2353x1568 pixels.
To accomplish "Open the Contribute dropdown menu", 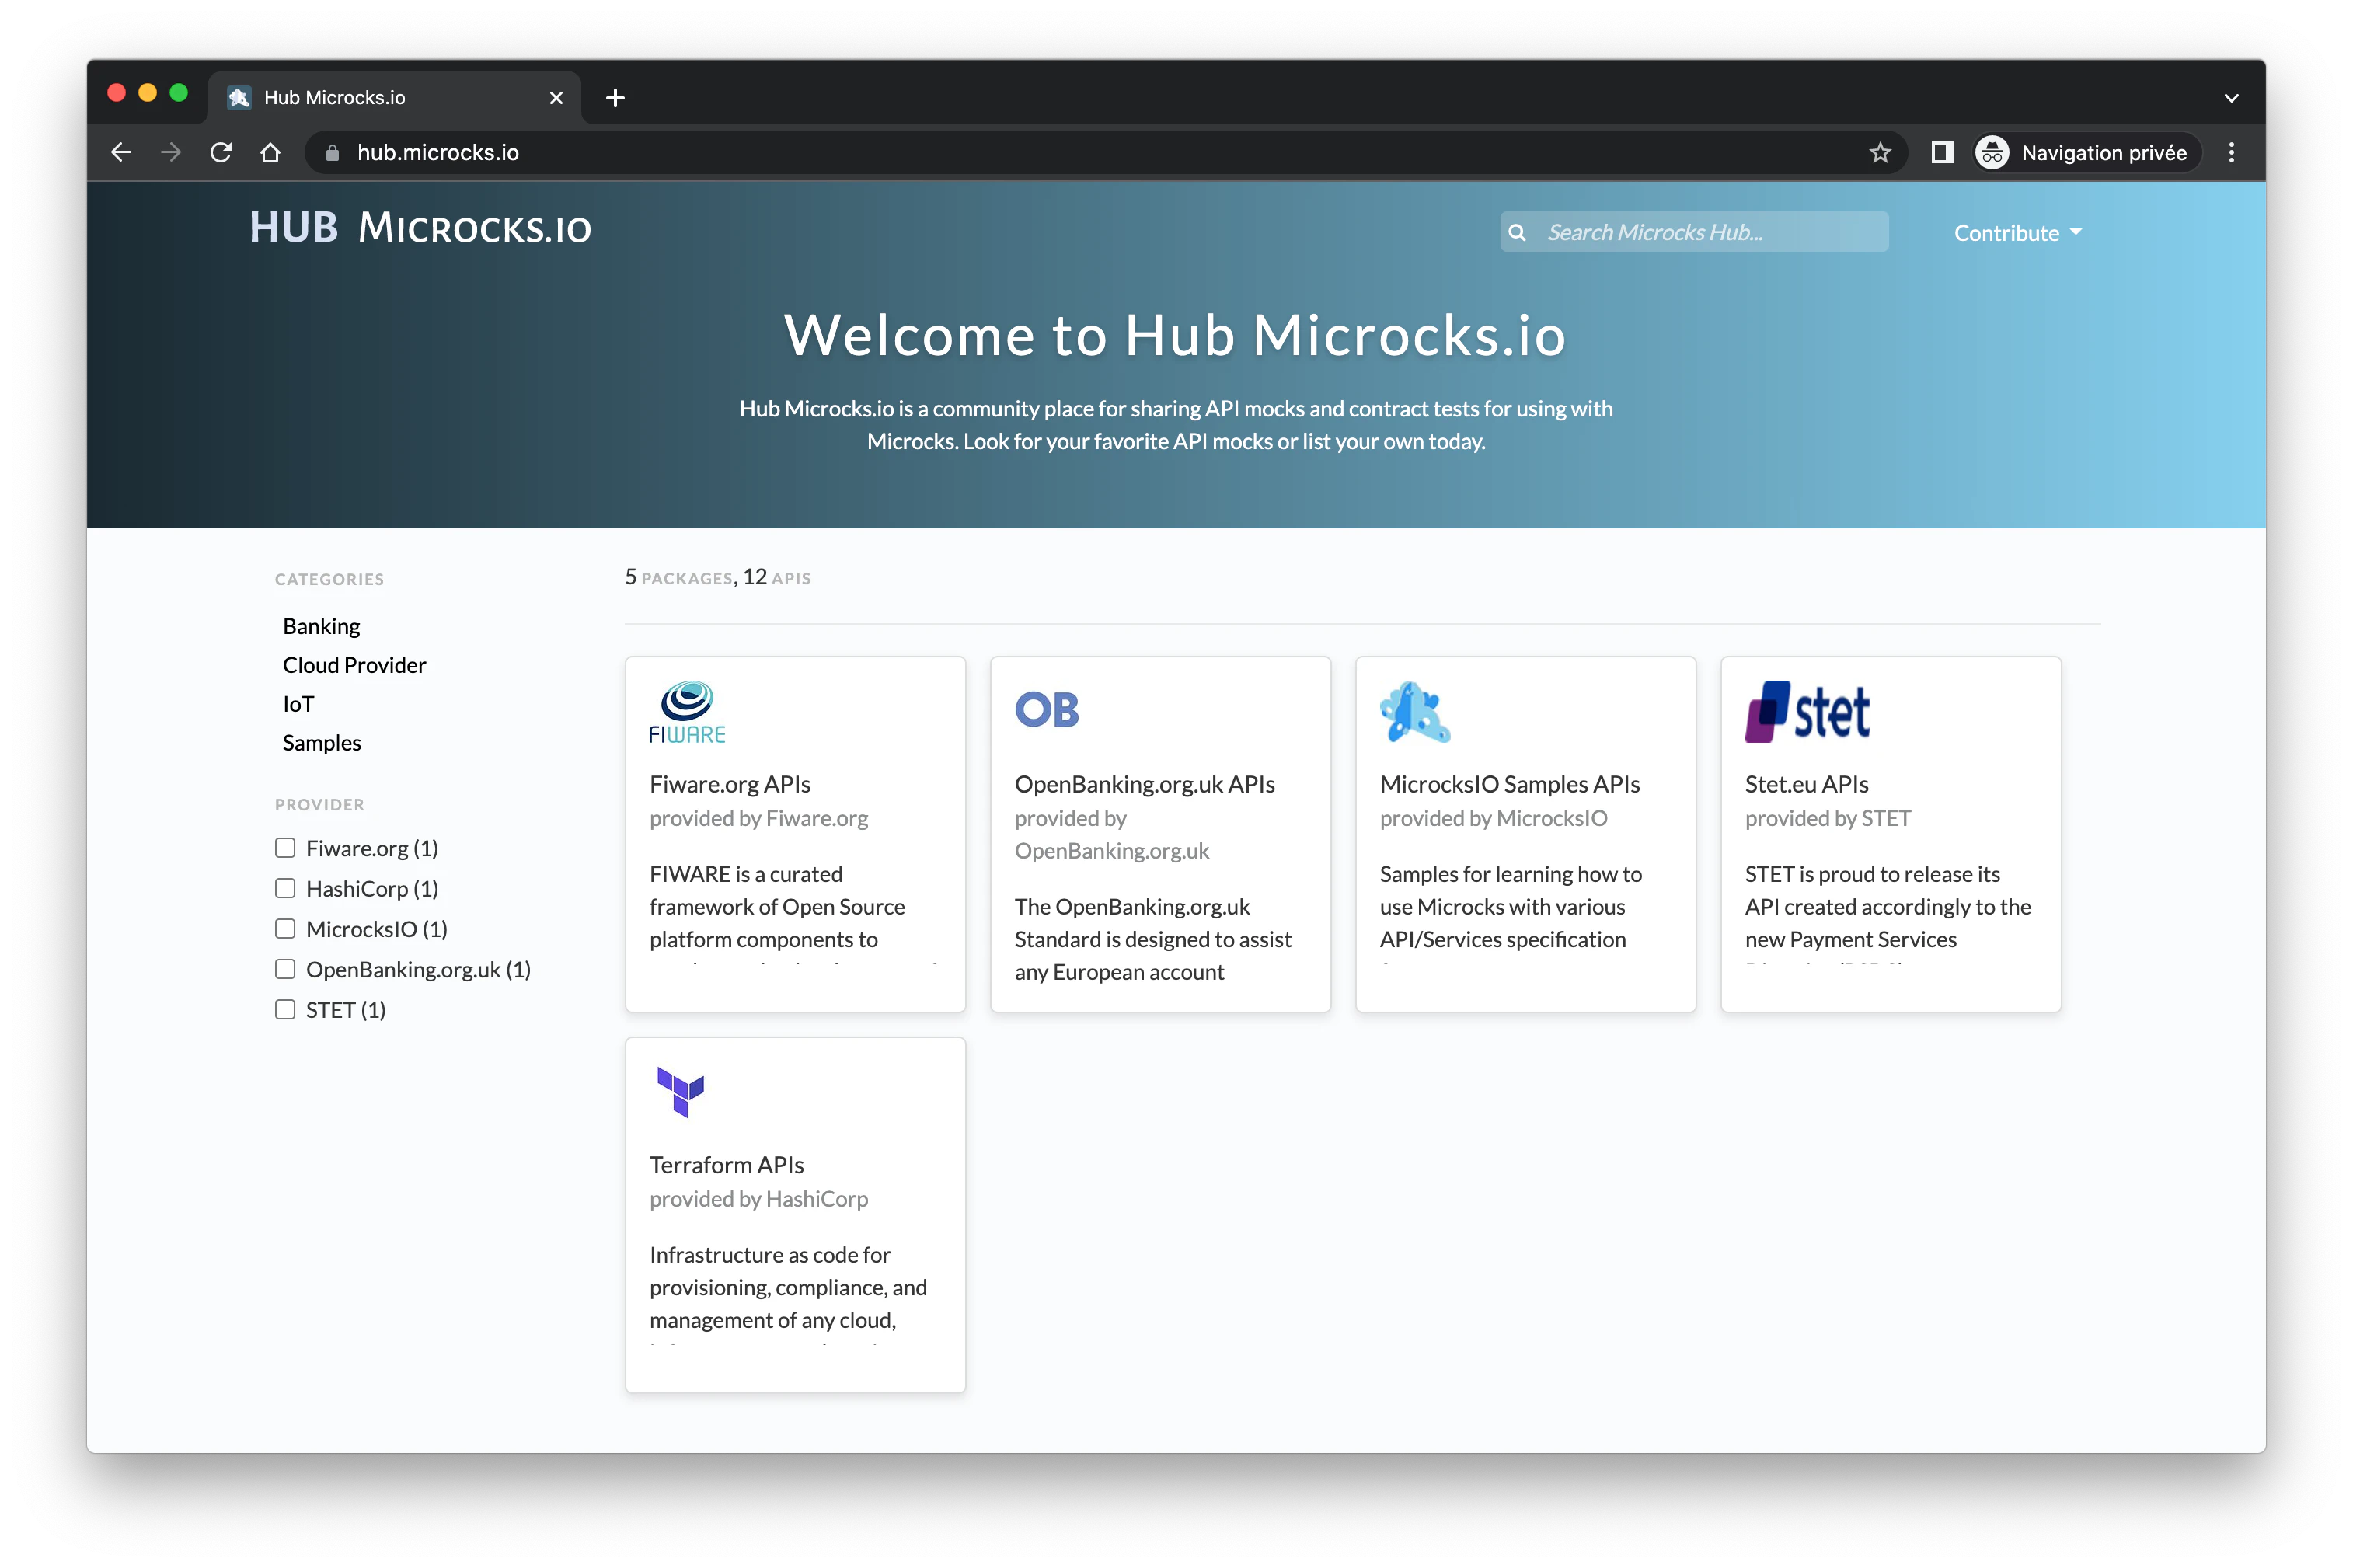I will pyautogui.click(x=2017, y=233).
